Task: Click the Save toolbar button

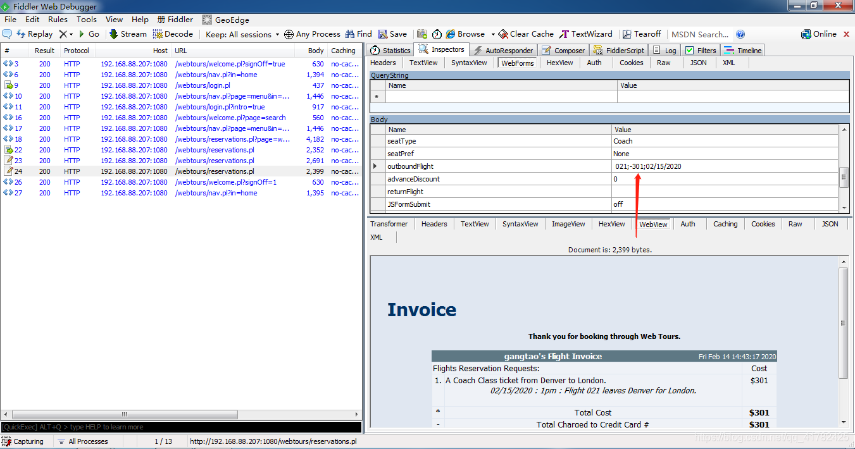Action: pyautogui.click(x=392, y=34)
